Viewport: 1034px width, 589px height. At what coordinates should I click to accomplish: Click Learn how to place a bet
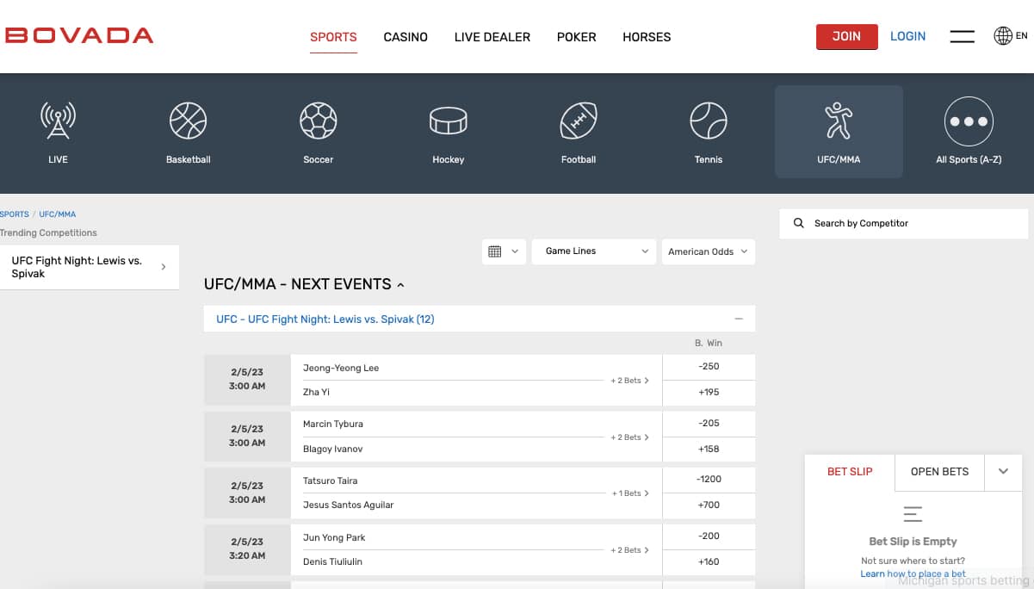[x=913, y=573]
